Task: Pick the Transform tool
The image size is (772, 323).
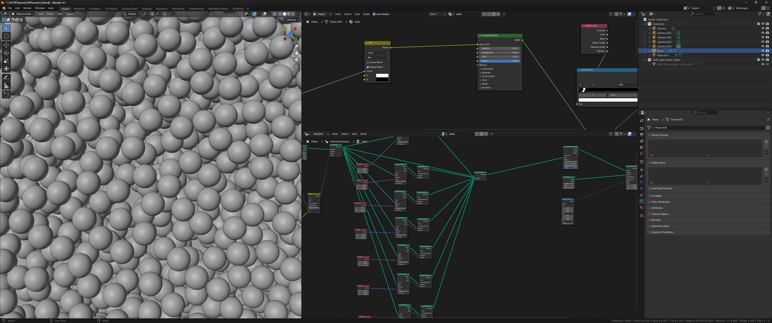Action: [6, 69]
